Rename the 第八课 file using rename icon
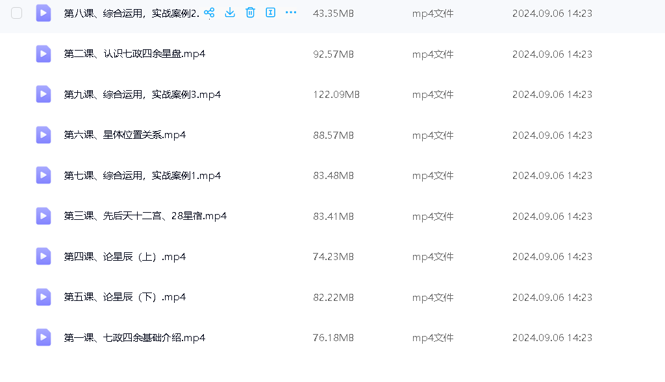This screenshot has width=665, height=382. tap(271, 13)
